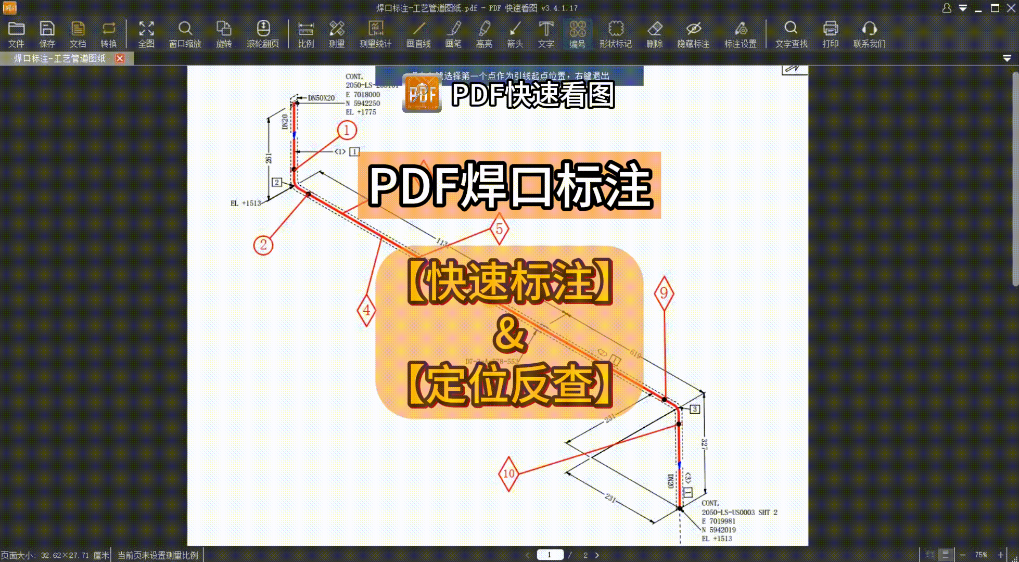Select the 转换 (Convert) icon
Image resolution: width=1019 pixels, height=562 pixels.
(108, 34)
